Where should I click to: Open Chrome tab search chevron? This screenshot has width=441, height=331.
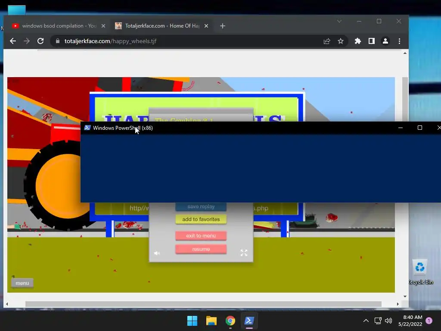tap(339, 22)
